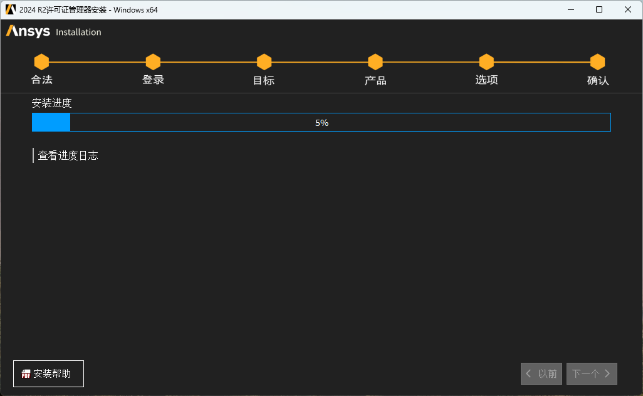Select the 确认 step hexagon marker
Image resolution: width=643 pixels, height=396 pixels.
tap(597, 62)
